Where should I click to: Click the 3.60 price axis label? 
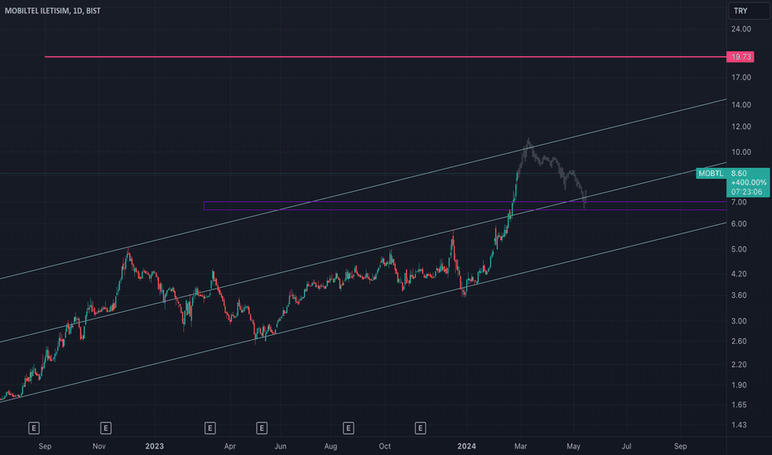739,295
